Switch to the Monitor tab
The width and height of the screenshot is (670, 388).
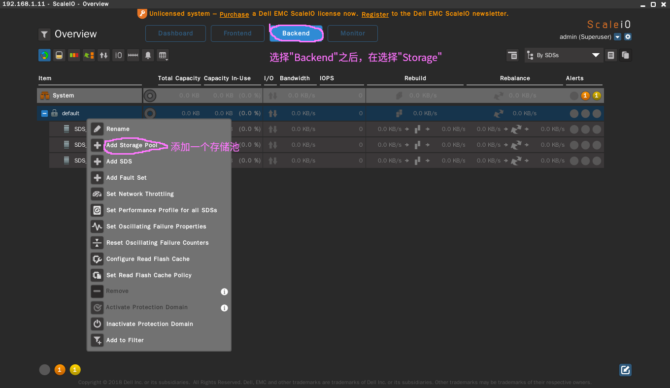pos(353,33)
